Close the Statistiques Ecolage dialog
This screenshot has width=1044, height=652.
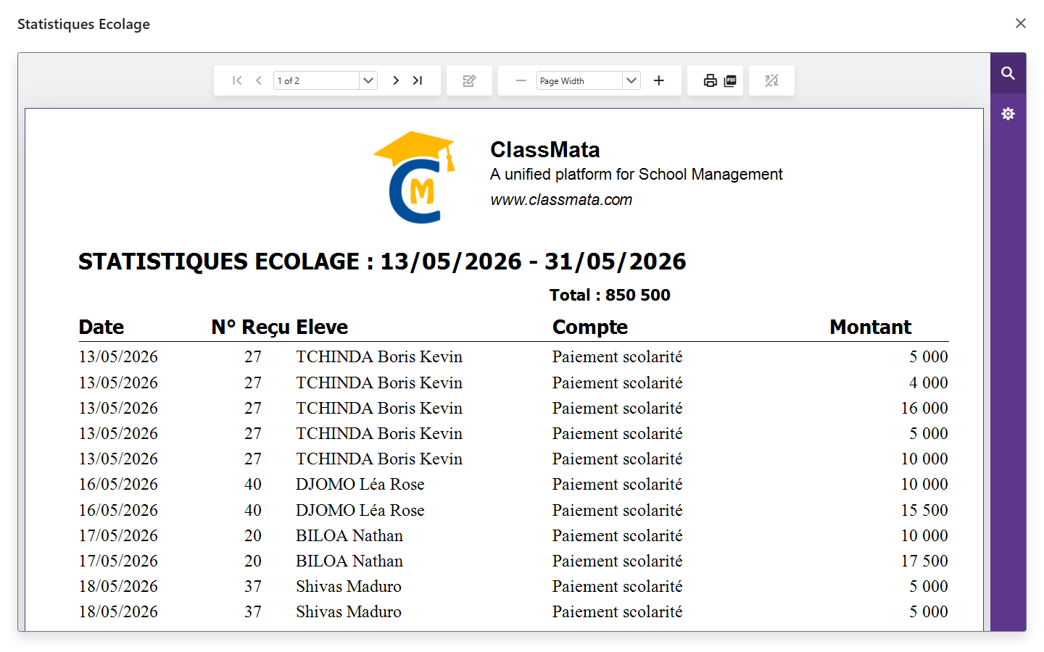[1021, 23]
